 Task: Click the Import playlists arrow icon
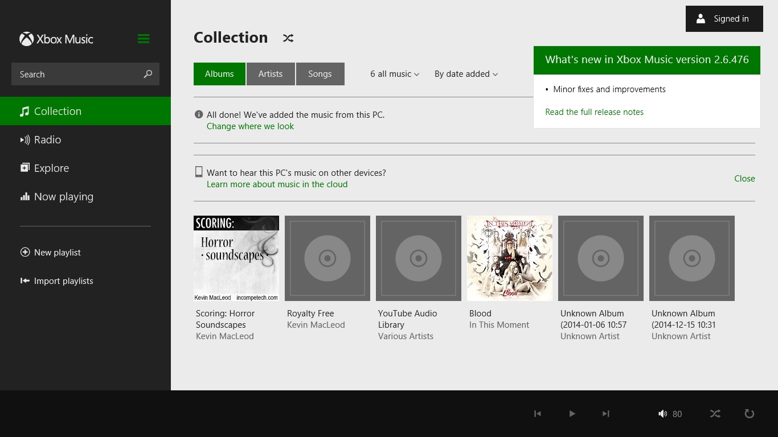click(x=25, y=281)
